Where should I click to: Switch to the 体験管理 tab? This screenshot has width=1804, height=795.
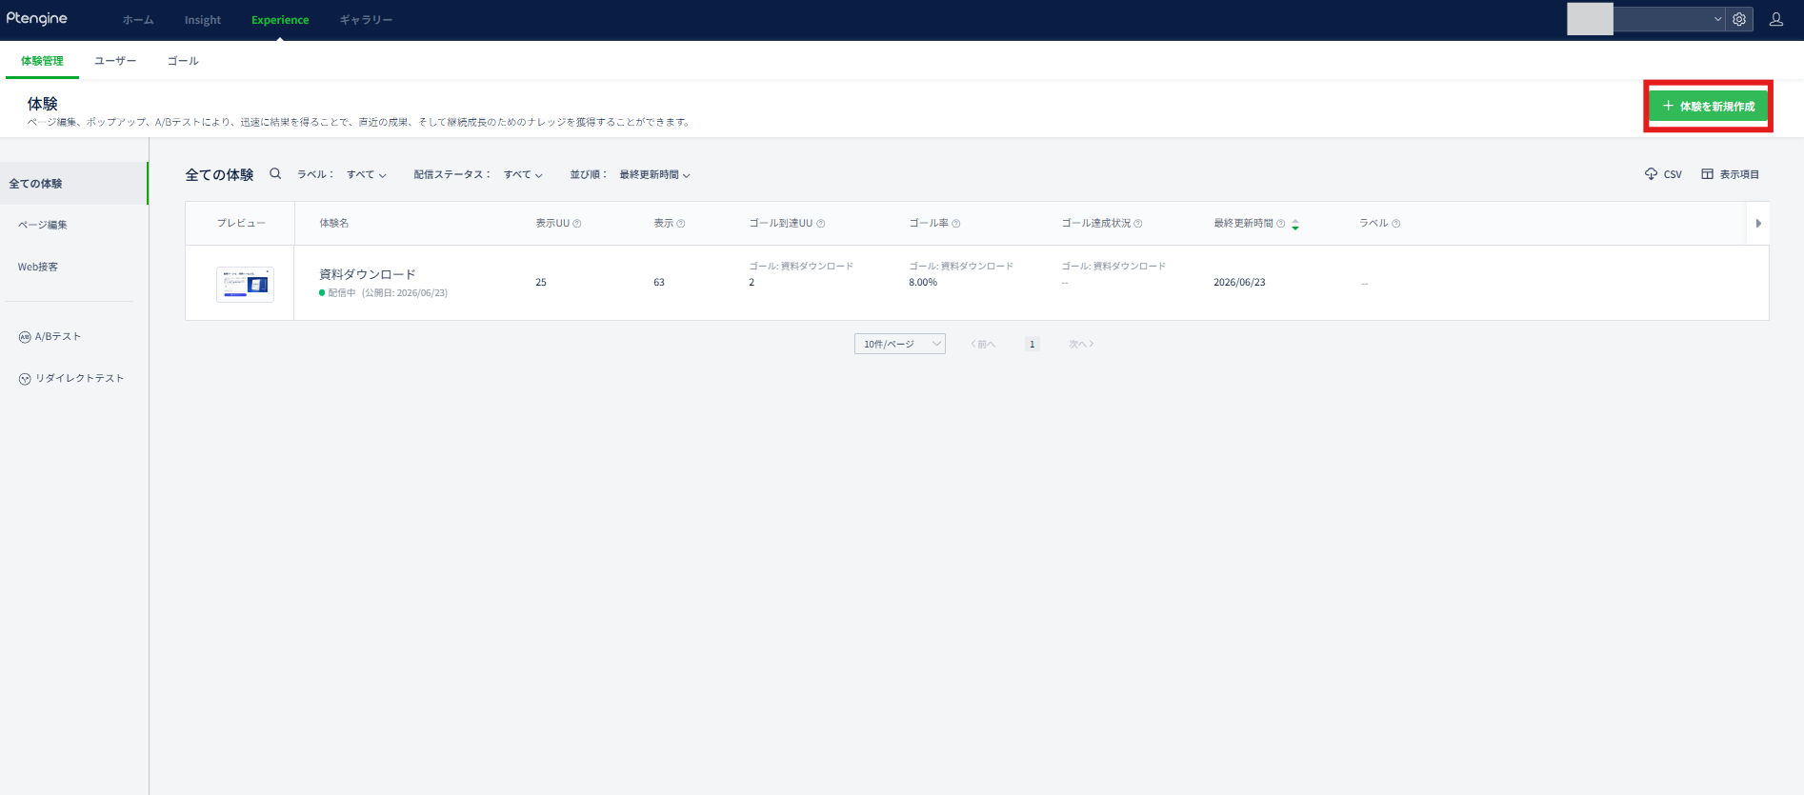tap(42, 61)
